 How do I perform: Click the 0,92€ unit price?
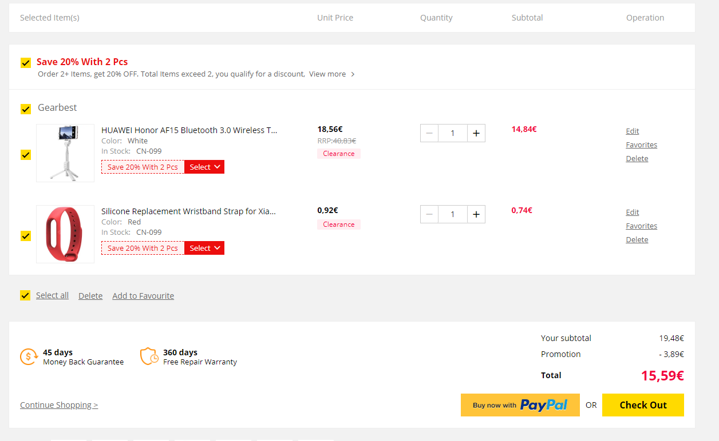[328, 210]
